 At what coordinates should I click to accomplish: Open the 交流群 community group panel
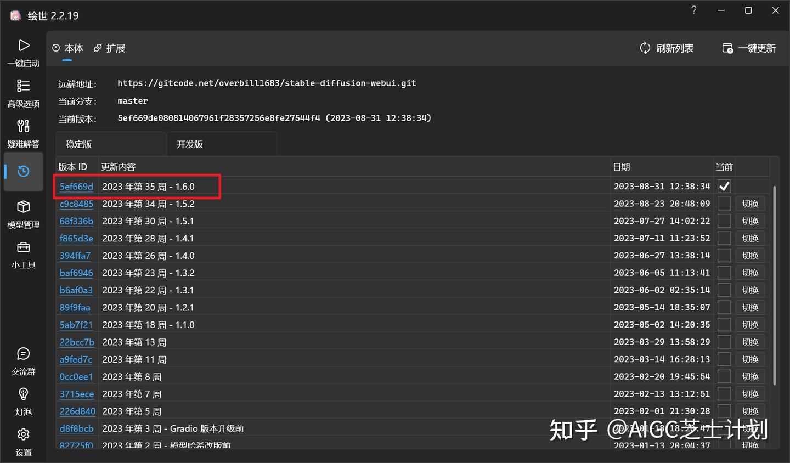(x=24, y=361)
